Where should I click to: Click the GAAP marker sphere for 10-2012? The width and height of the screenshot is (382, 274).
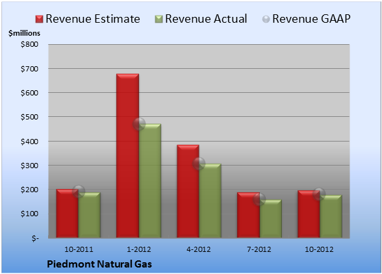coord(319,194)
